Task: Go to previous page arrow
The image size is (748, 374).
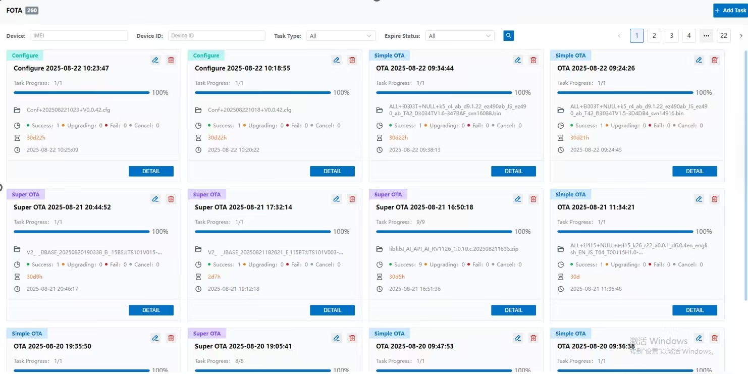Action: 620,36
